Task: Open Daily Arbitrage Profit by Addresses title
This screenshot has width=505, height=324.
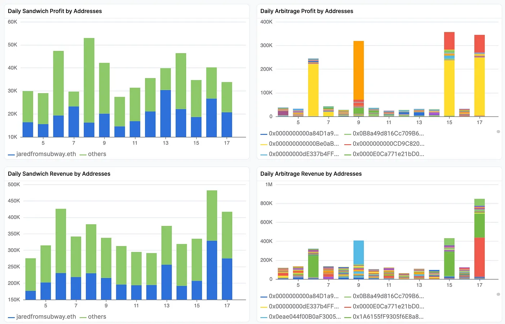Action: click(307, 11)
